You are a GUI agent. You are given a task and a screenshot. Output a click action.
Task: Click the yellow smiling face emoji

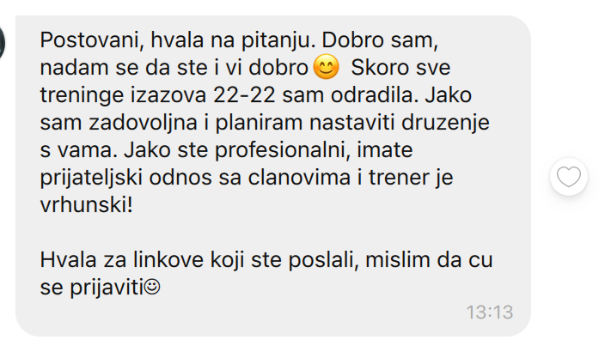pos(326,67)
